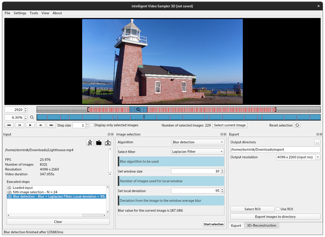
Task: Open the Settings menu
Action: coord(20,13)
